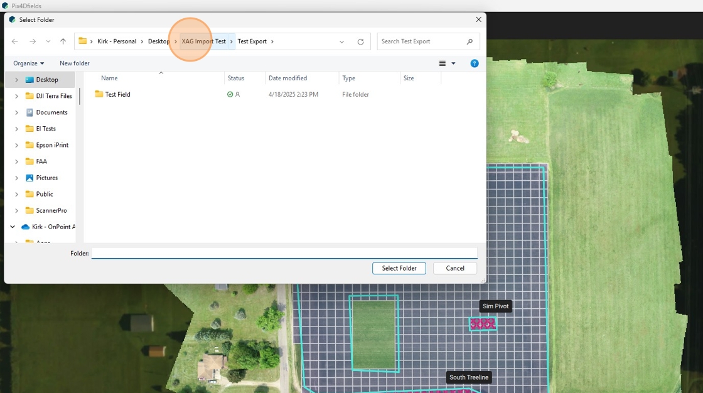The height and width of the screenshot is (393, 703).
Task: Expand the Desktop tree node
Action: pyautogui.click(x=16, y=79)
